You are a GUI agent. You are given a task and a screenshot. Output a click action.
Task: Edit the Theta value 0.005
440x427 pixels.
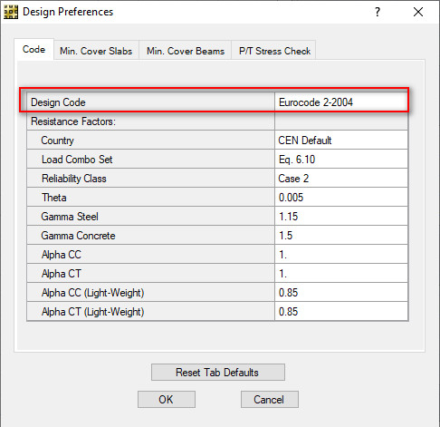coord(341,198)
